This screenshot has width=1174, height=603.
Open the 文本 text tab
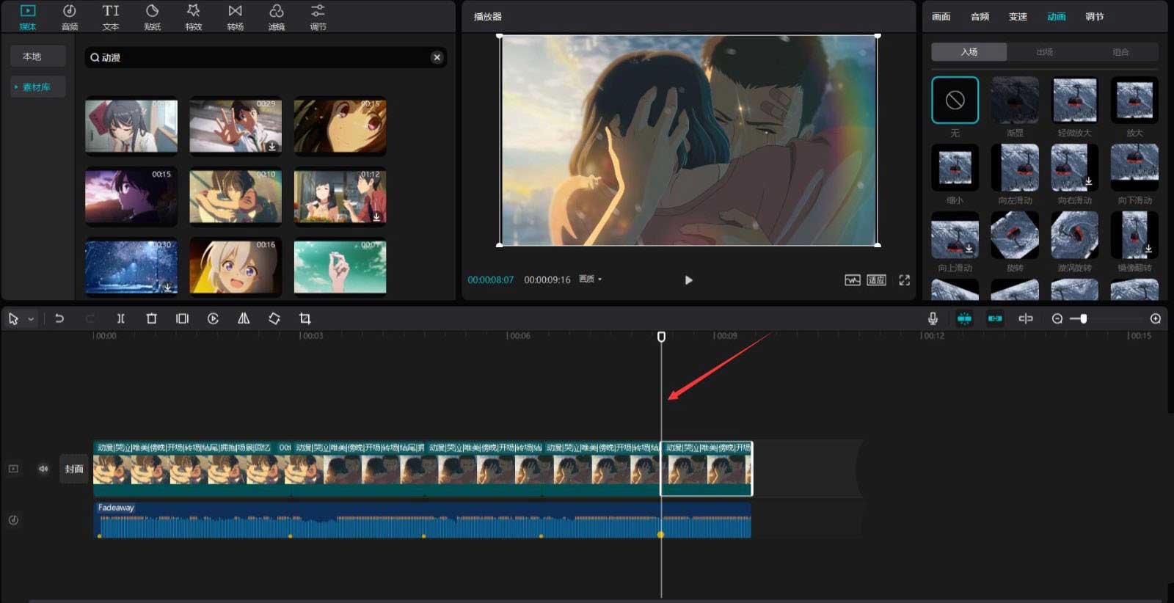click(111, 17)
